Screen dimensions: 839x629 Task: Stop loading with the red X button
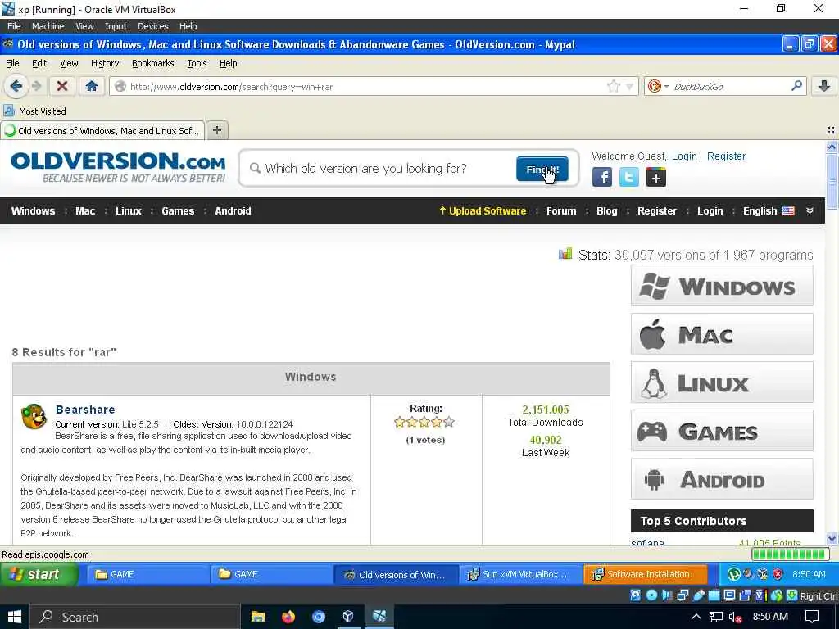[x=62, y=85]
